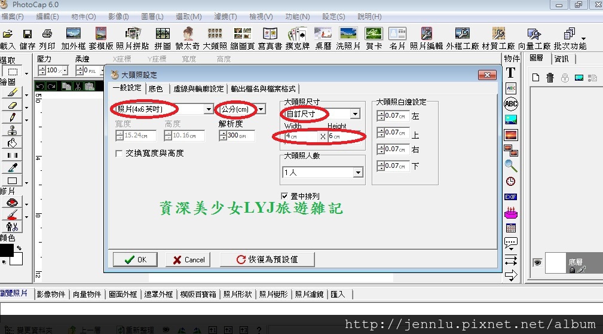Click the black foreground color swatch
This screenshot has width=603, height=334.
click(7, 250)
